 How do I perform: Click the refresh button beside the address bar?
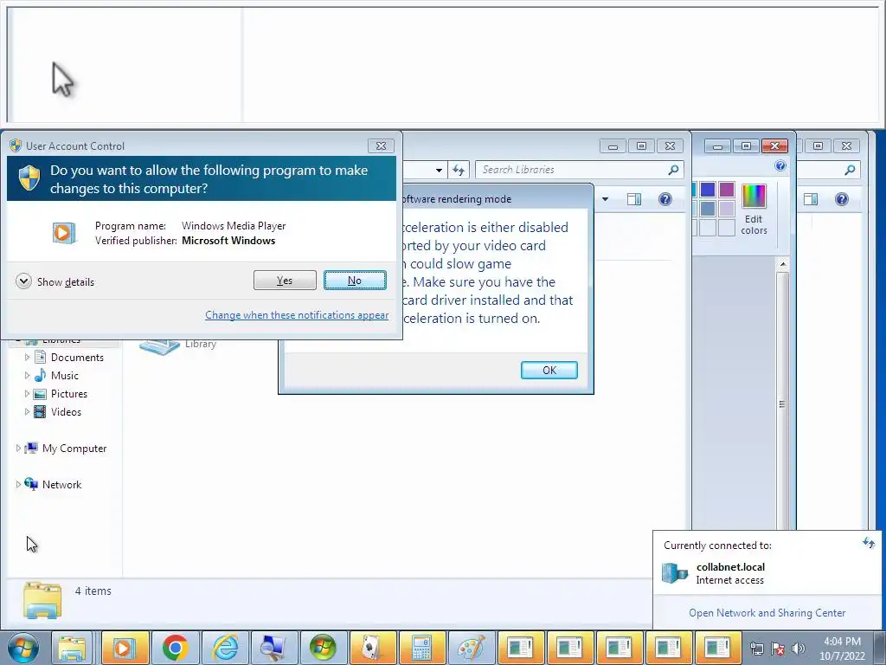coord(459,170)
